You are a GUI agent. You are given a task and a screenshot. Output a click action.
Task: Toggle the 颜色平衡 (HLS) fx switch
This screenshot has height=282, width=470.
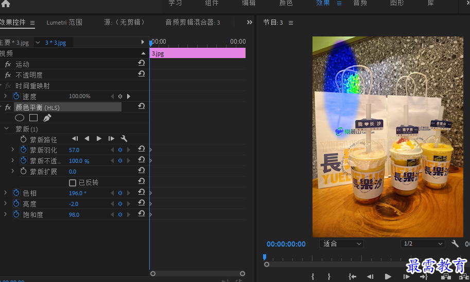8,107
